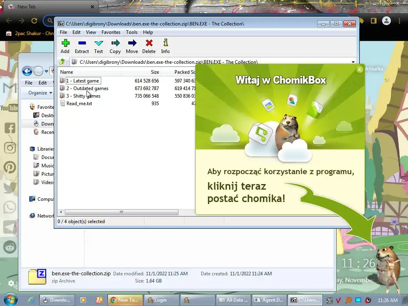Expand the 7-Zip address path dropdown

[353, 62]
